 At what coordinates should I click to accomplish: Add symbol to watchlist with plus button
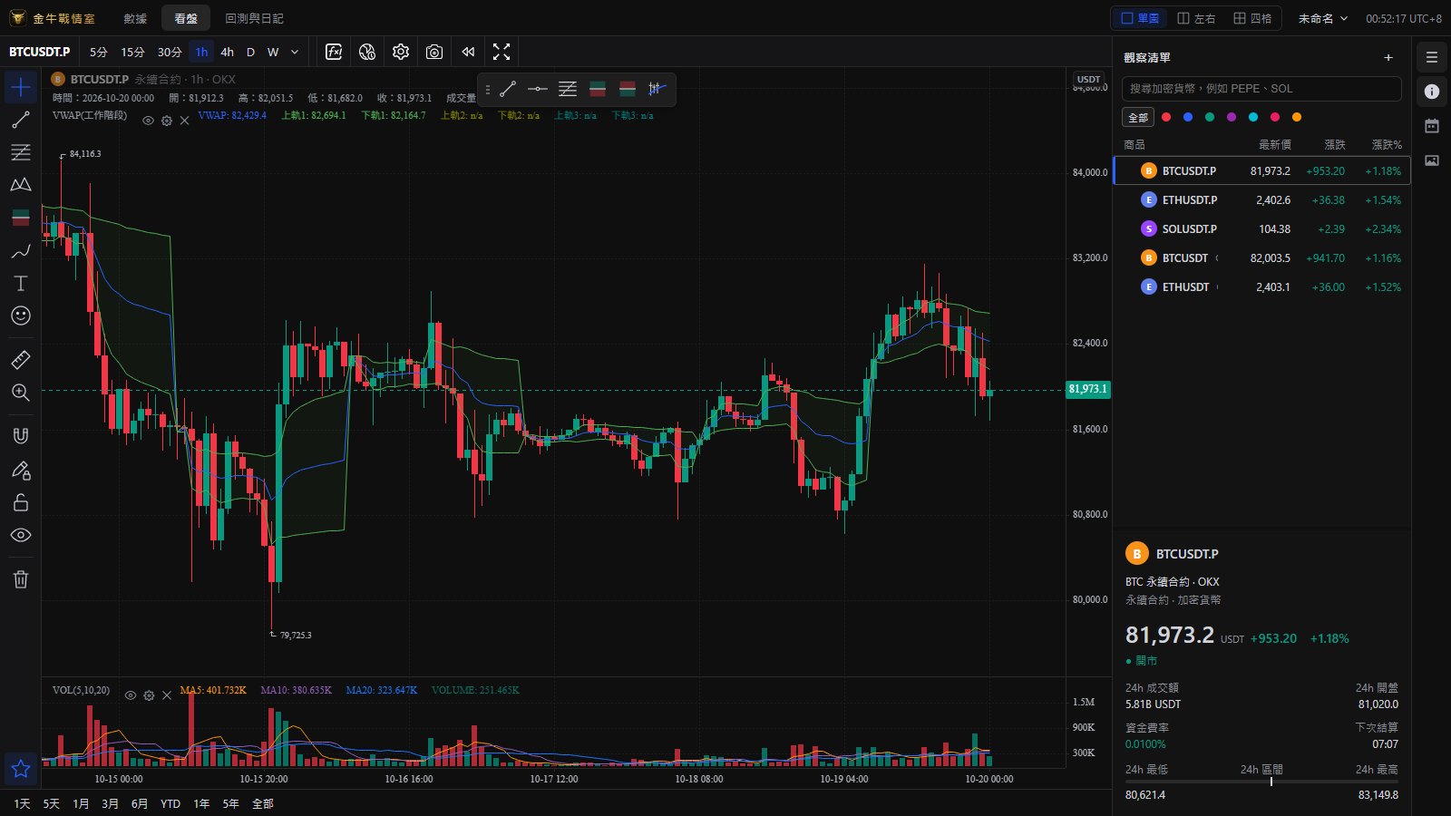[x=1388, y=57]
